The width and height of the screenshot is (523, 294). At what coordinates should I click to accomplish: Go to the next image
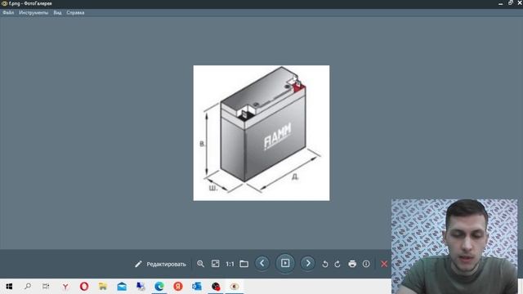[x=308, y=263]
